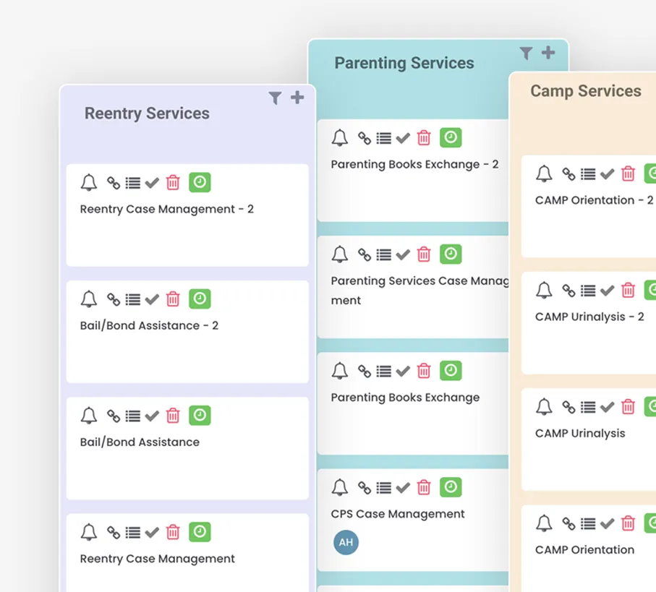This screenshot has width=656, height=592.
Task: Open the link icon on Bail/Bond Assistance - 2
Action: tap(113, 299)
